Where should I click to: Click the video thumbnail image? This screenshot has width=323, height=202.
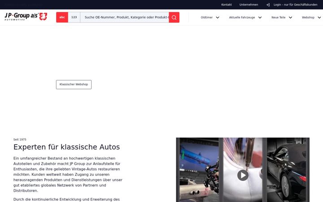[x=243, y=170]
